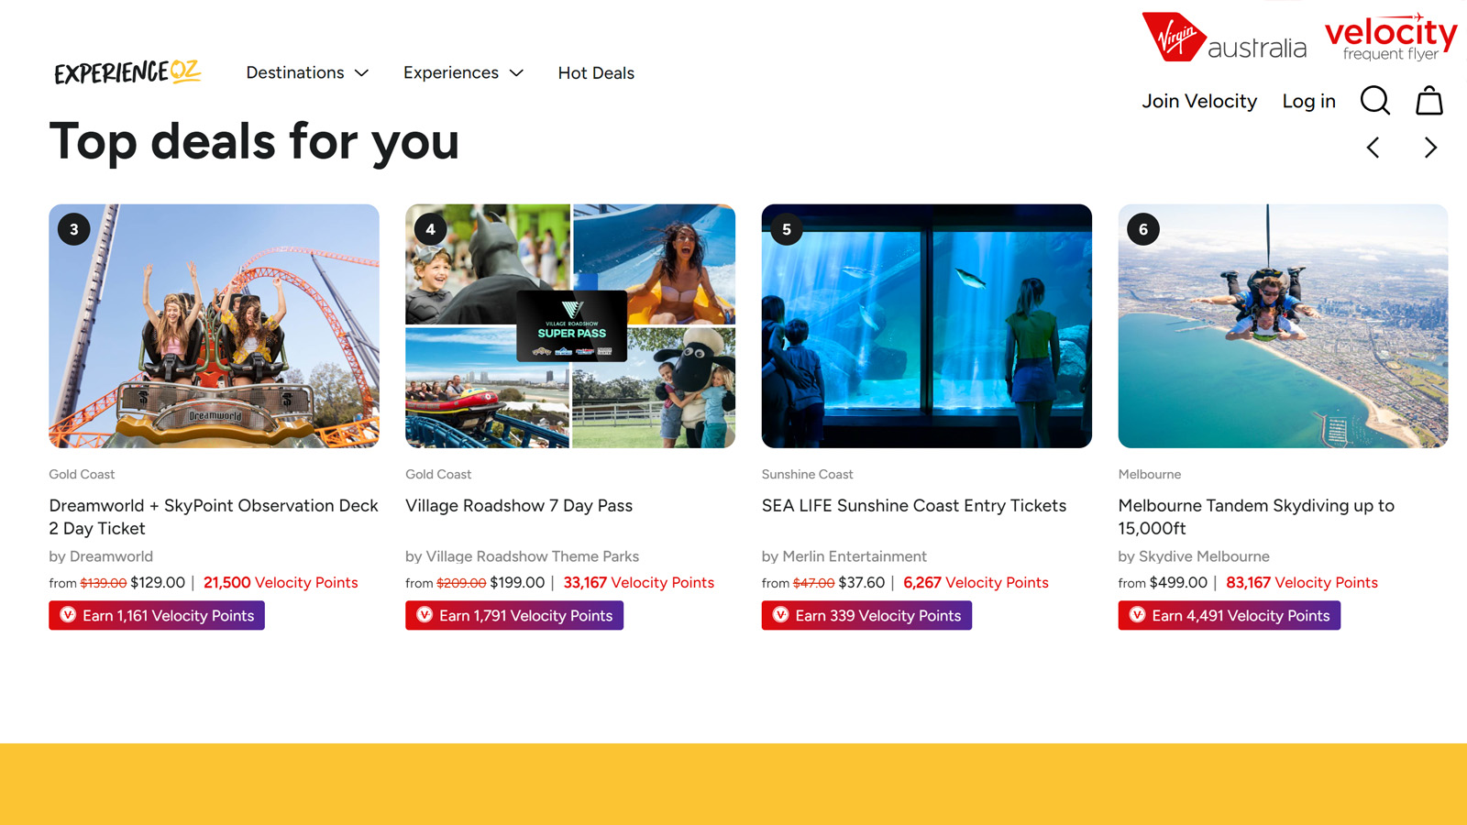
Task: Open the SEA LIFE aquarium image
Action: pyautogui.click(x=927, y=325)
